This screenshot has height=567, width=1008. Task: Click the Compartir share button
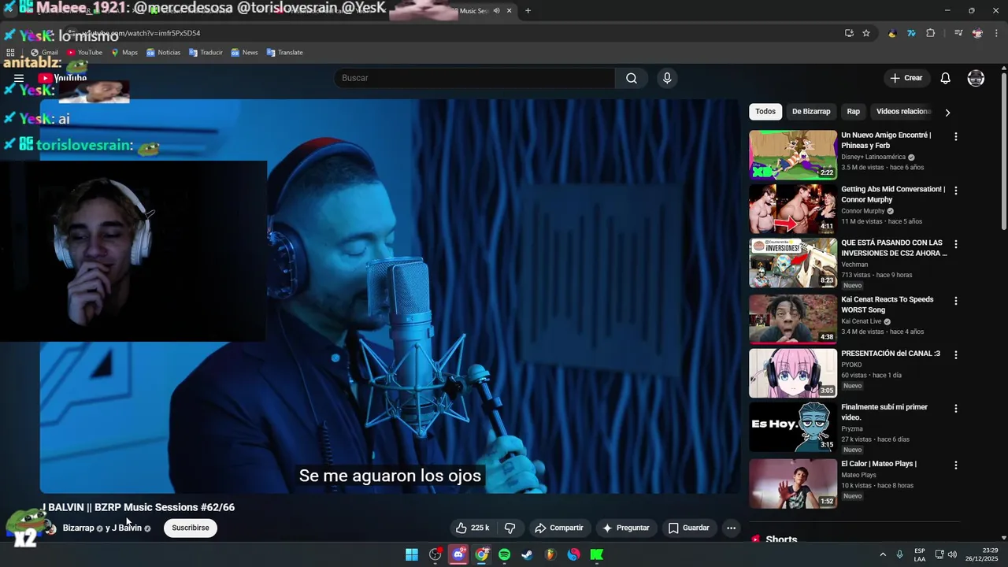(558, 528)
